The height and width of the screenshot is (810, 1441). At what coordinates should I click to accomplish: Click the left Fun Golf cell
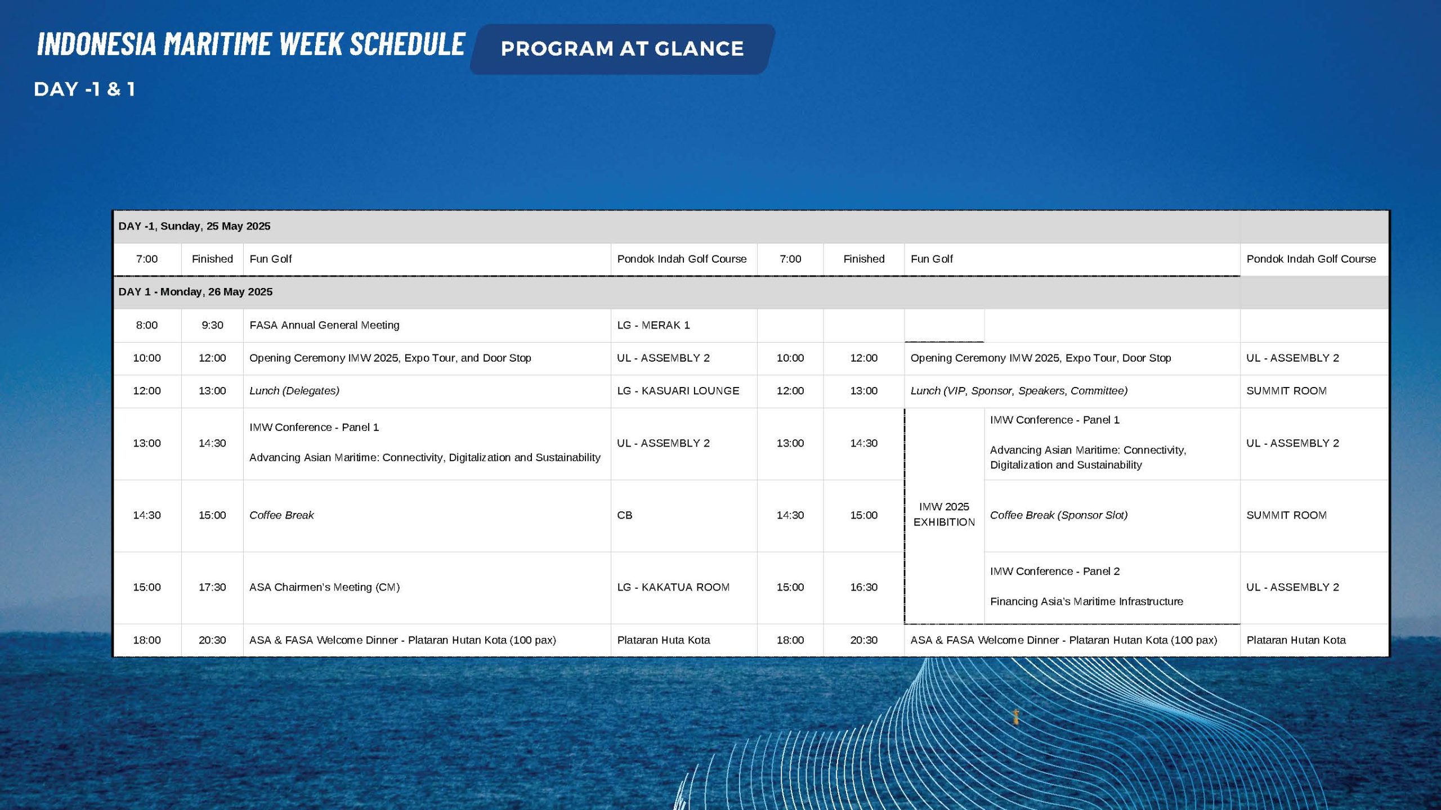(427, 259)
